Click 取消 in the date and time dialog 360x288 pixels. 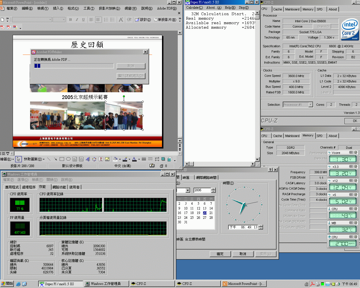243,254
